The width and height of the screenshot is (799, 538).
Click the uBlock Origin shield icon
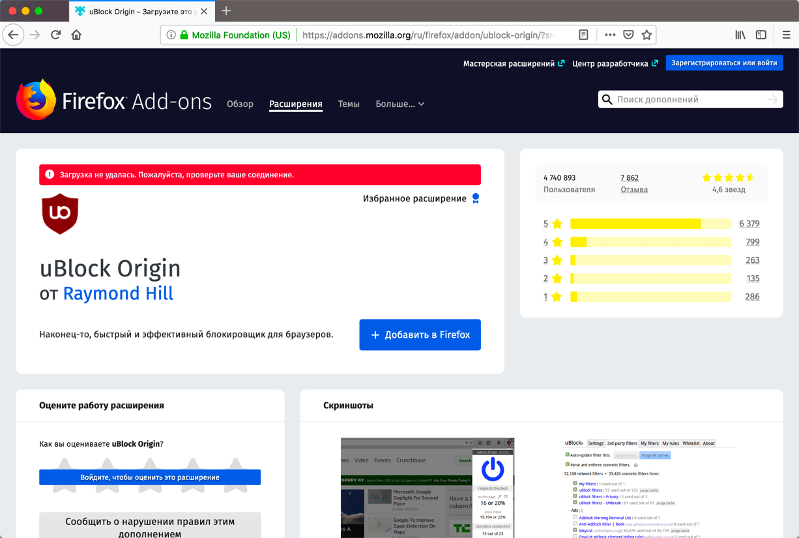(60, 214)
